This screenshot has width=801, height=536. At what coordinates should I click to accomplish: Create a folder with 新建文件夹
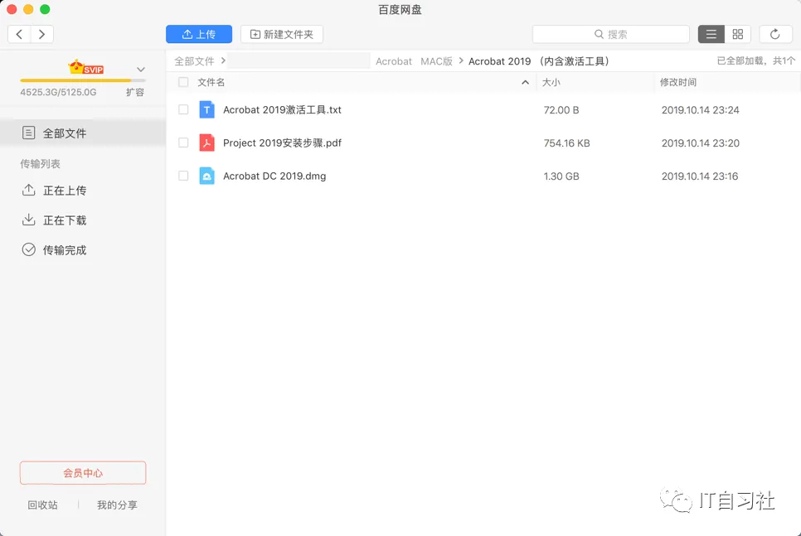(281, 34)
